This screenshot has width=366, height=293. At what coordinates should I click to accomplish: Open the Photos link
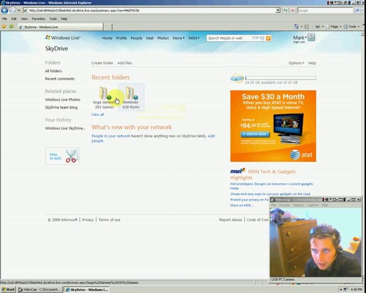point(163,38)
